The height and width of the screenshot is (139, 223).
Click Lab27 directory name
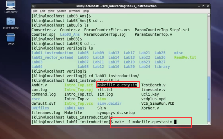160,62
